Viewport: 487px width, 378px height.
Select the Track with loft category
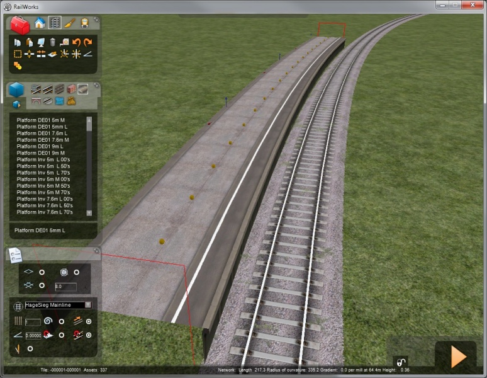(36, 89)
